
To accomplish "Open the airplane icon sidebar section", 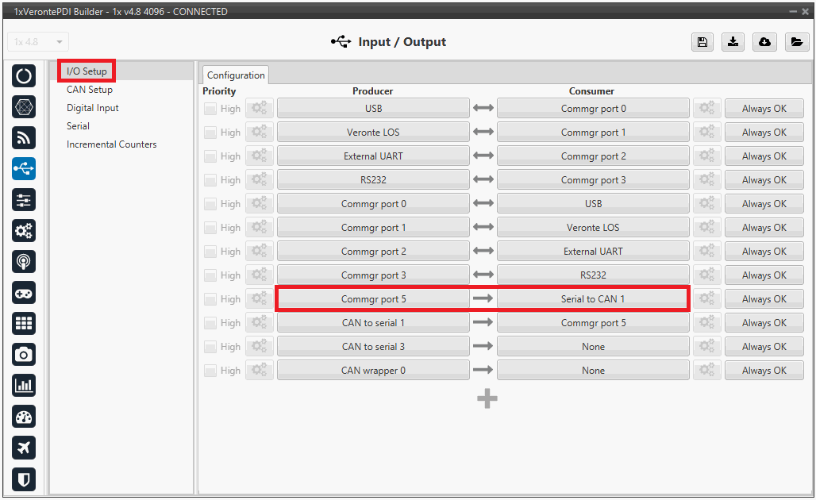I will [24, 448].
